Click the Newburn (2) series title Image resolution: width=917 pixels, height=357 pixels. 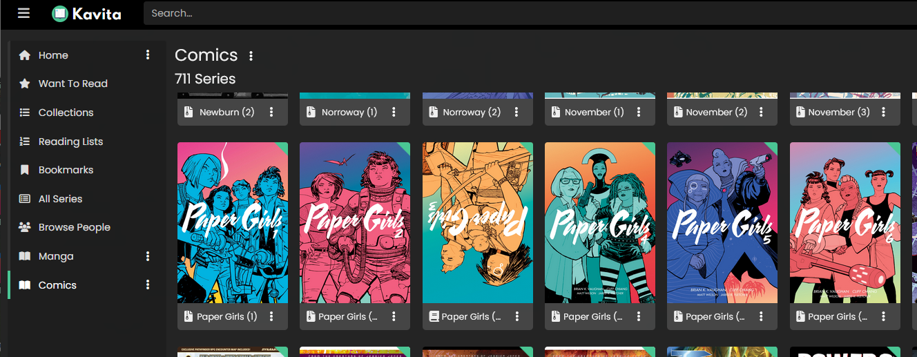[227, 112]
